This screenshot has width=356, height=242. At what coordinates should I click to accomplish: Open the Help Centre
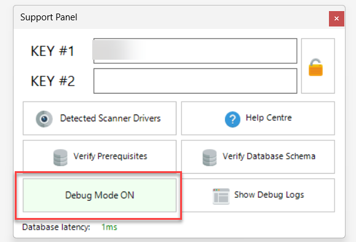(258, 118)
